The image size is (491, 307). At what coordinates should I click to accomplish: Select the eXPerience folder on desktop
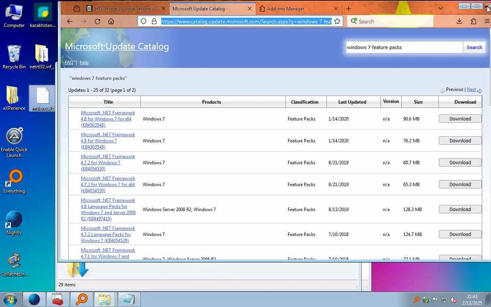coord(14,98)
